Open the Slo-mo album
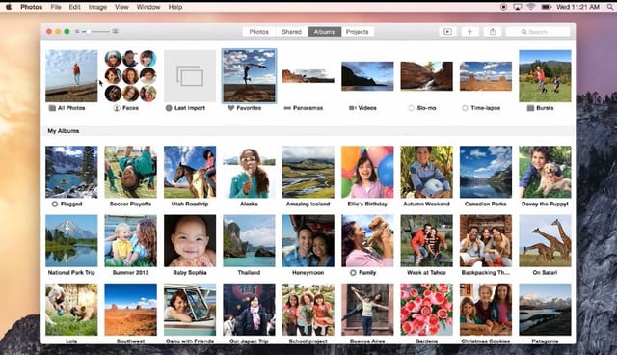The width and height of the screenshot is (617, 355). (426, 76)
